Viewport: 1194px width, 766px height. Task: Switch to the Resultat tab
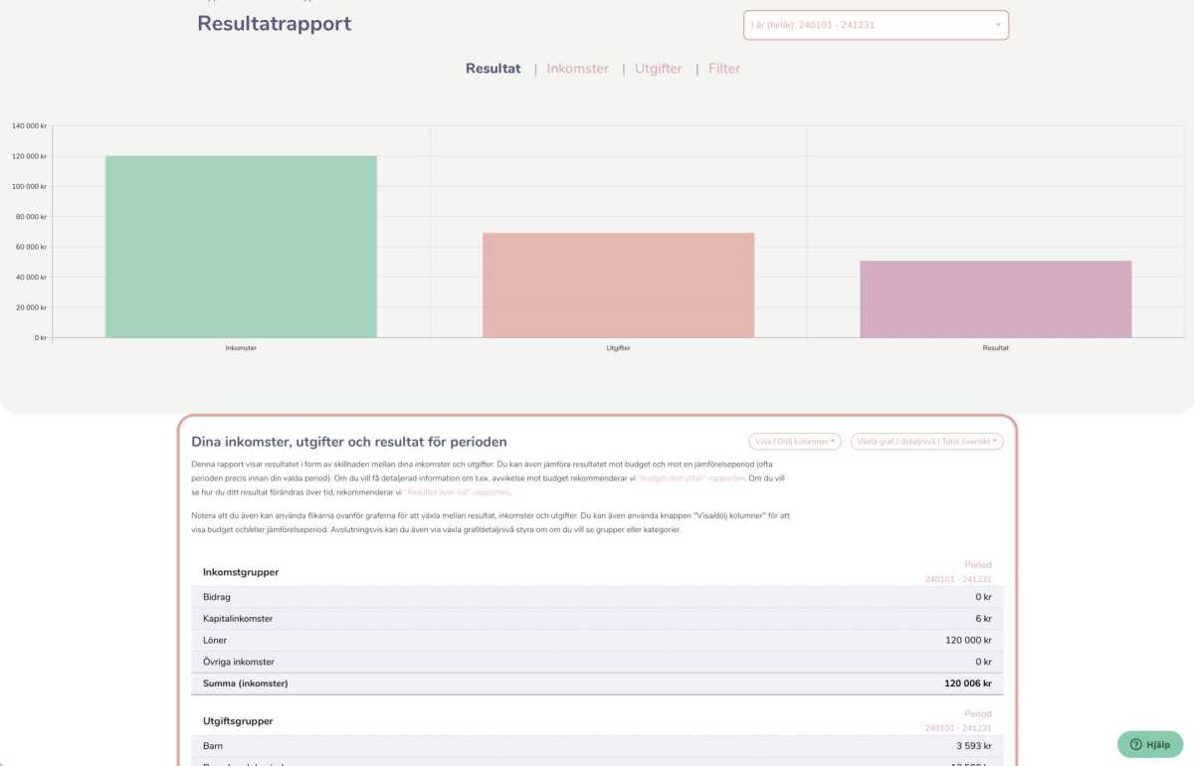coord(493,69)
